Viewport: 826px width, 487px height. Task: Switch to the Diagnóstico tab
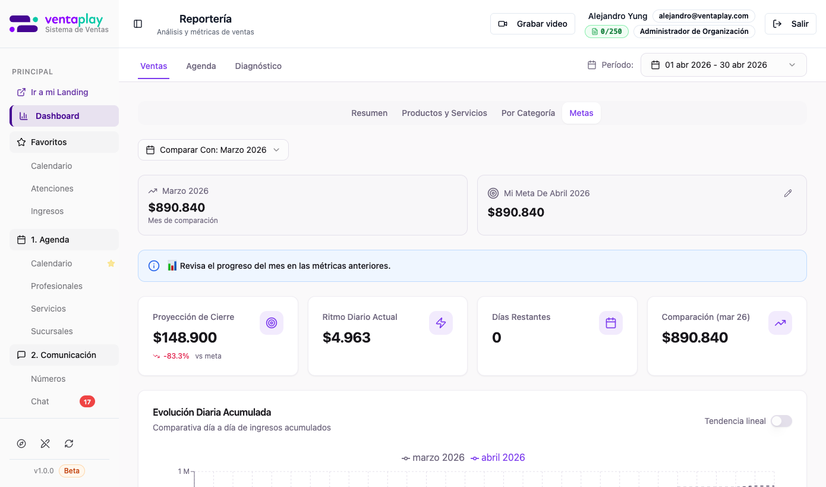click(x=258, y=66)
